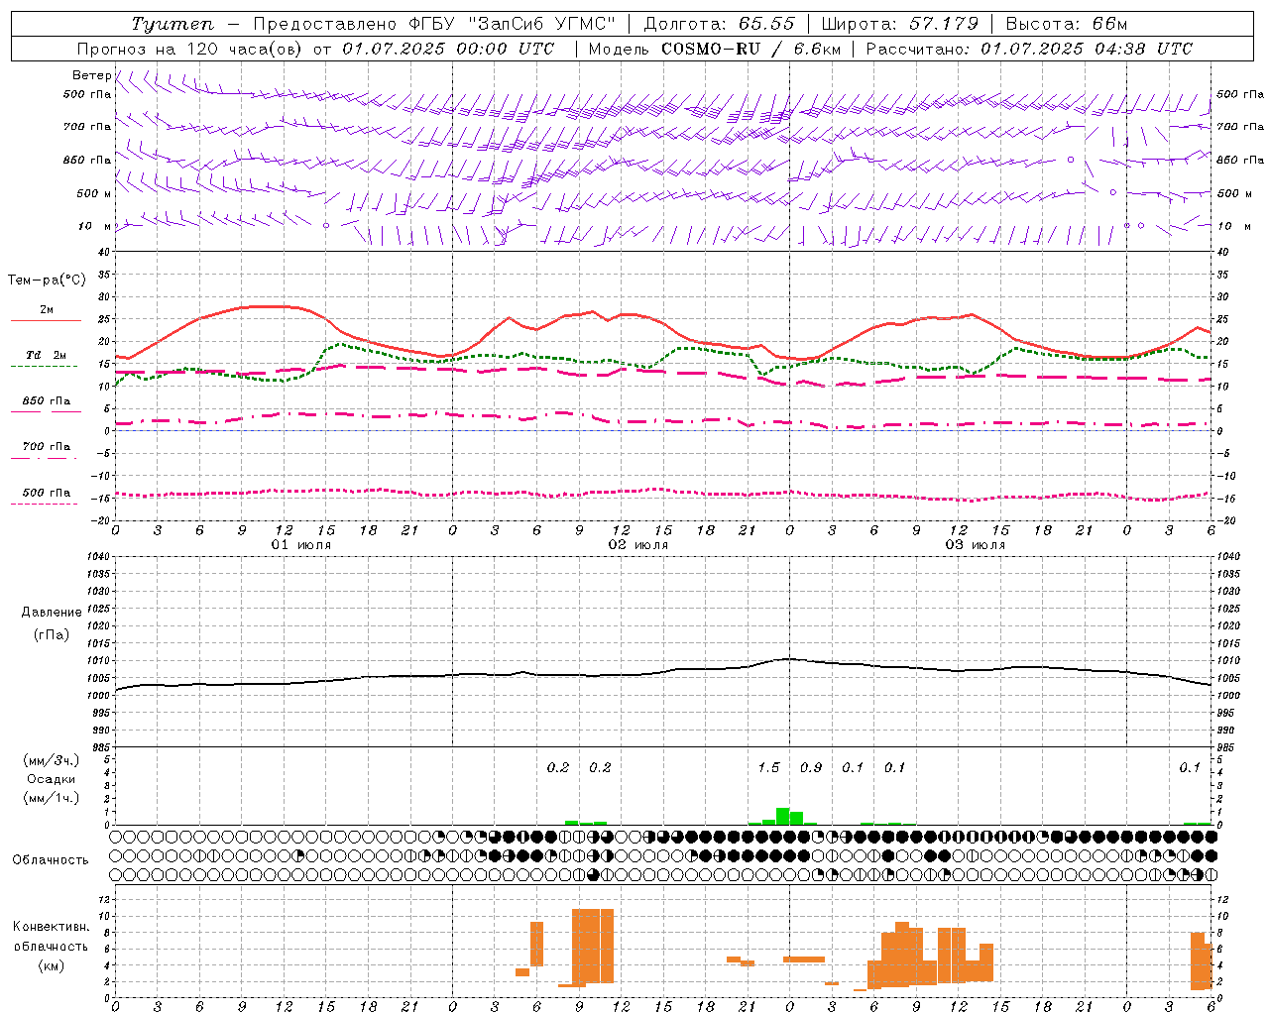The image size is (1269, 1015).
Task: Click the 'Долгота: 65.55' value
Action: click(x=719, y=24)
